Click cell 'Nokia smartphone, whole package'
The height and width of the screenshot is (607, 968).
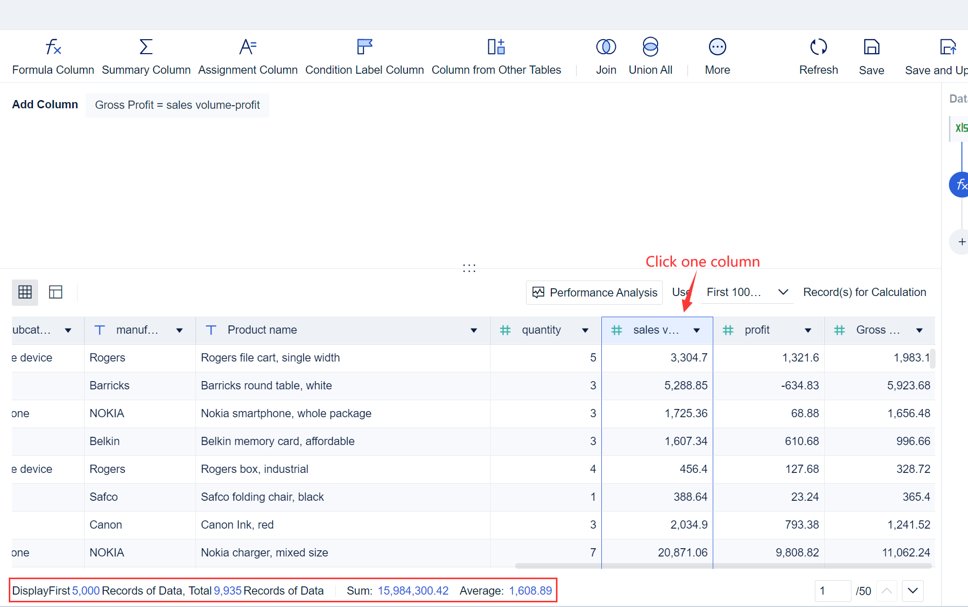click(x=343, y=414)
